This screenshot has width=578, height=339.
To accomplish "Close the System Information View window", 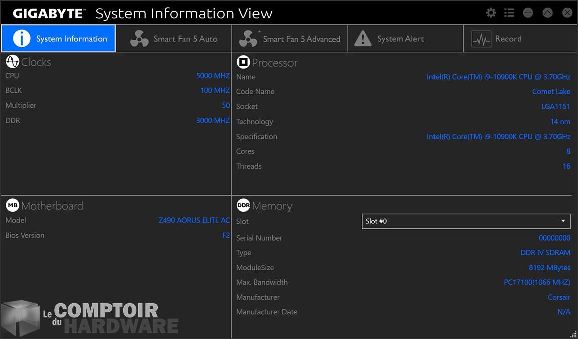I will [567, 13].
